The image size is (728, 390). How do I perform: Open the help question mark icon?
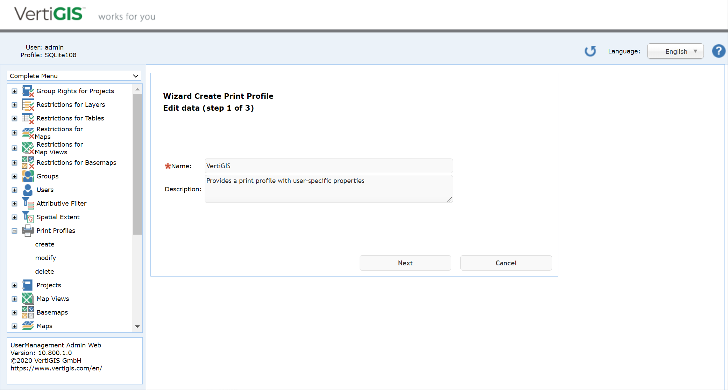pyautogui.click(x=719, y=51)
